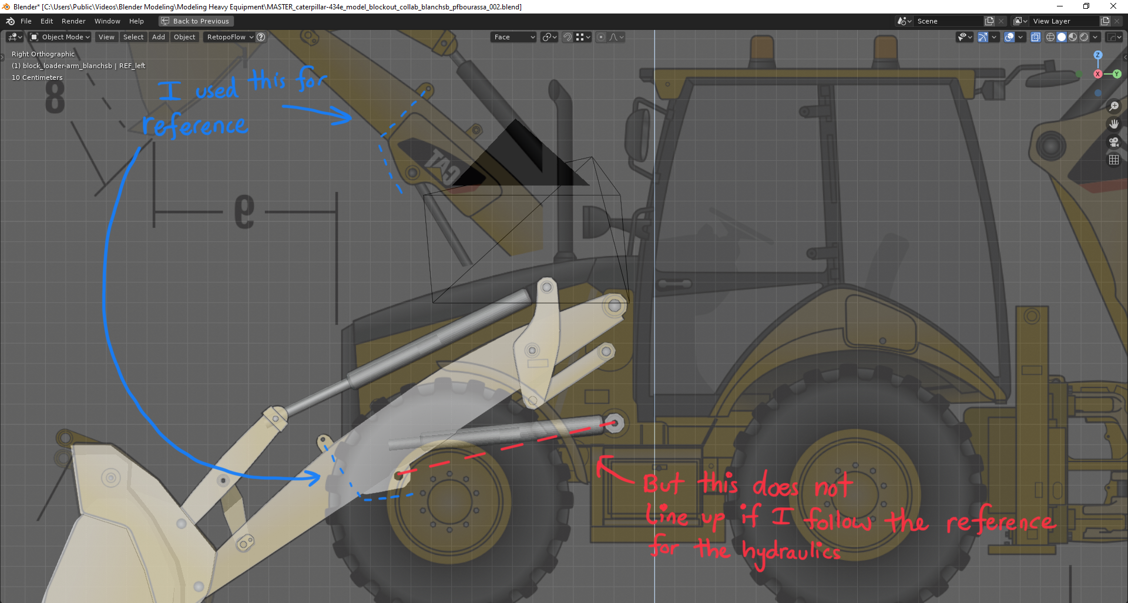The width and height of the screenshot is (1128, 603).
Task: Toggle X-ray mode
Action: tap(1036, 37)
